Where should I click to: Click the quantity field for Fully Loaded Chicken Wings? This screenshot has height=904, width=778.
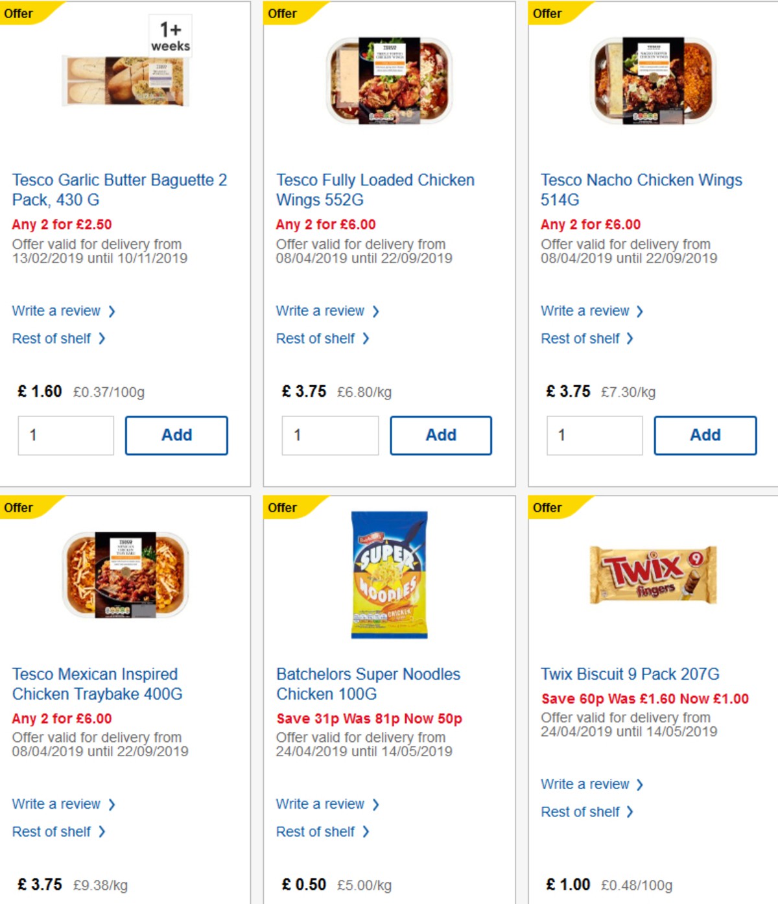pos(331,435)
